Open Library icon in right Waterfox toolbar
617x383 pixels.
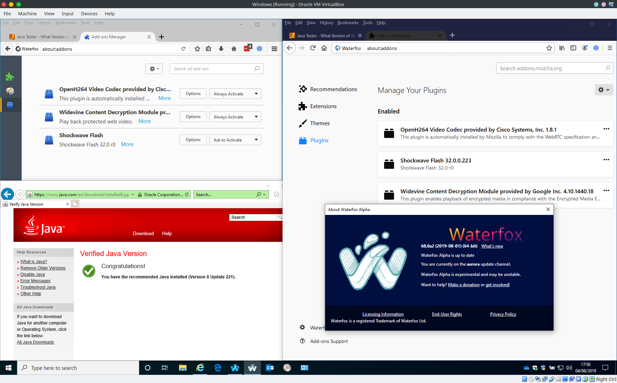click(x=562, y=48)
